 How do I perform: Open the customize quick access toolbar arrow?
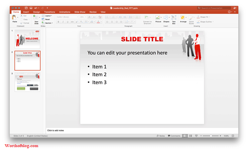(x=47, y=8)
